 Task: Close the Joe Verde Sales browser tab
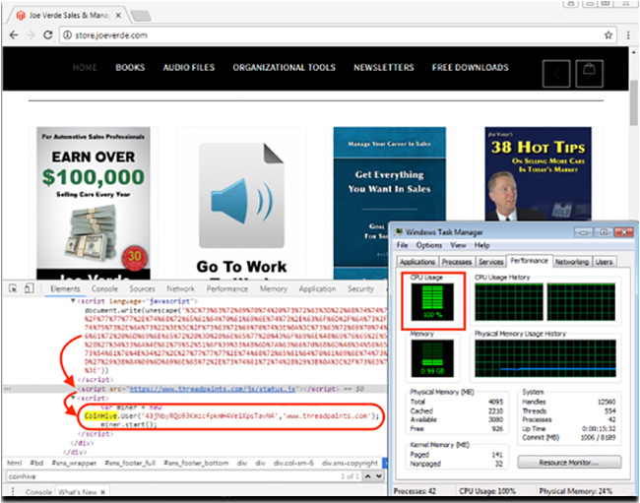pos(118,16)
